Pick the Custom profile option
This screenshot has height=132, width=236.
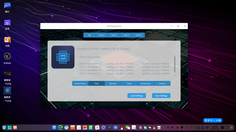[162, 83]
